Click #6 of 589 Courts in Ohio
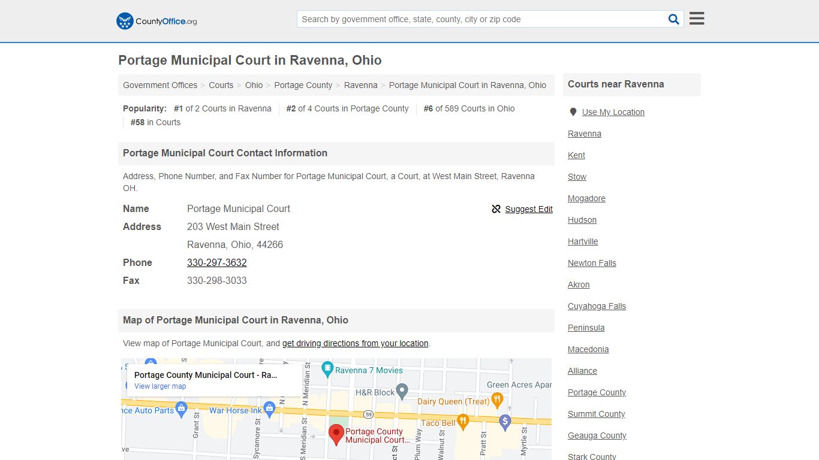Screen dimensions: 819x460 tap(469, 108)
